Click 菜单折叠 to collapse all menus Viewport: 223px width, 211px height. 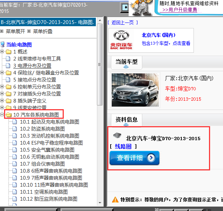coord(43,31)
